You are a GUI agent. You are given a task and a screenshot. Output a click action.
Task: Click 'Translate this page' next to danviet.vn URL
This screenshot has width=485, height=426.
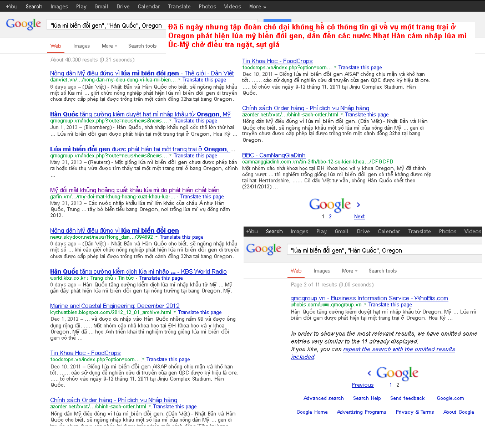click(204, 80)
